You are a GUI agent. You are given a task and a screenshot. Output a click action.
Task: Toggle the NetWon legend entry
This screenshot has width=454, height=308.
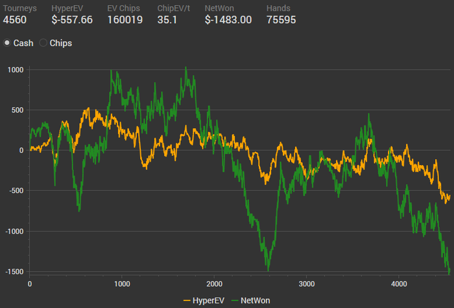(x=251, y=300)
